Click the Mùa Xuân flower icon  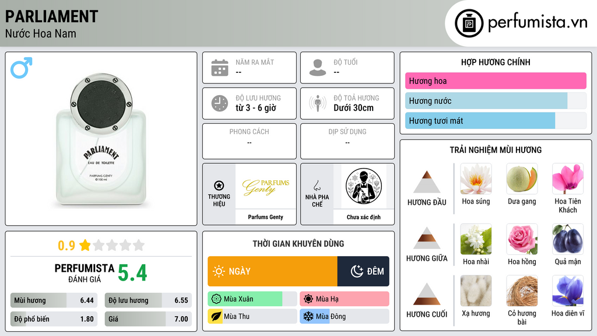216,299
